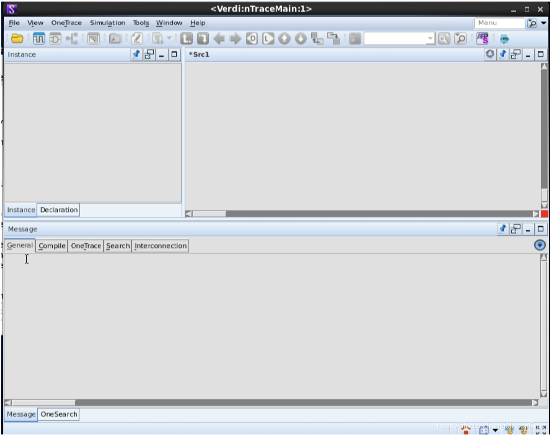Open the Tools menu
This screenshot has width=551, height=435.
pos(141,23)
